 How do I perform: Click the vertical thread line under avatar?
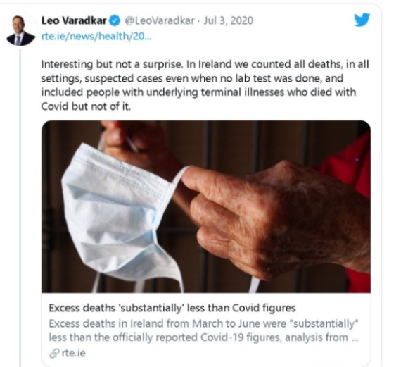[20, 207]
